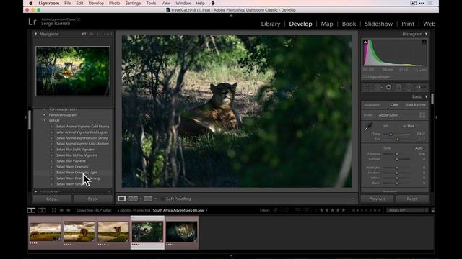Select the Adjustment Brush tool
The width and height of the screenshot is (462, 259).
[x=421, y=88]
